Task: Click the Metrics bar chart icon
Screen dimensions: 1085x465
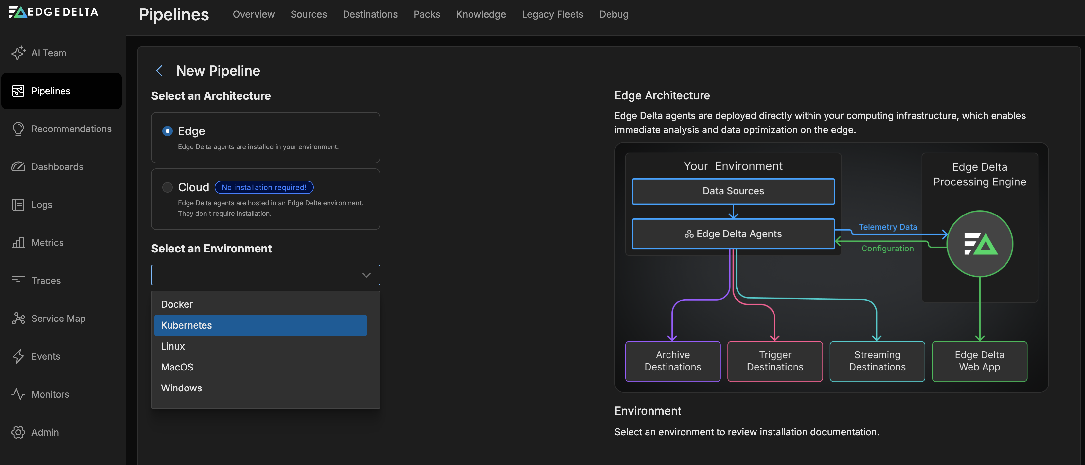Action: (18, 242)
